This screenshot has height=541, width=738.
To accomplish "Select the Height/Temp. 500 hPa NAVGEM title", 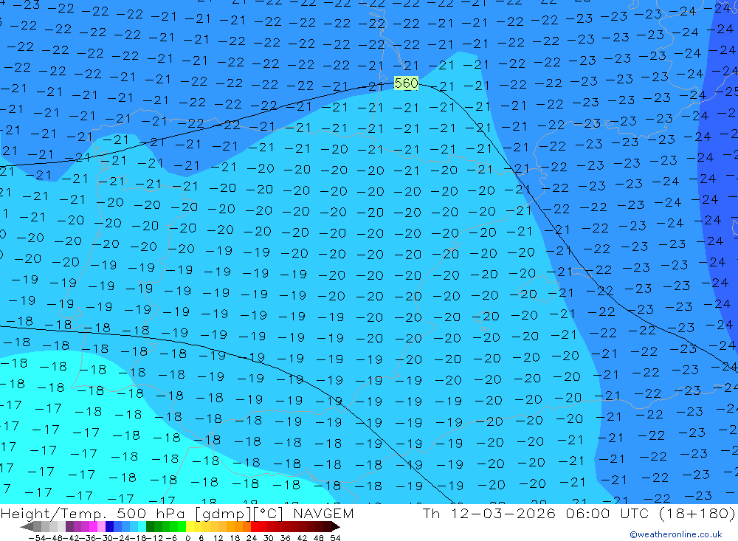I will [177, 513].
